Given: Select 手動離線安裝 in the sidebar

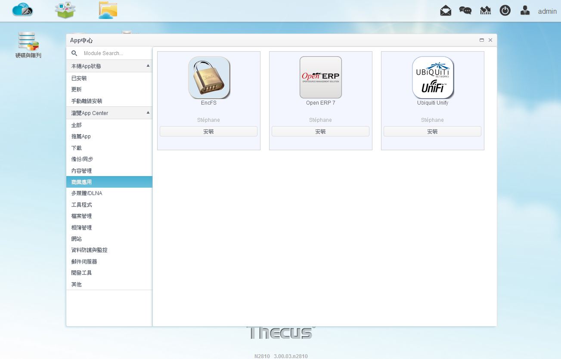Looking at the screenshot, I should click(x=109, y=101).
